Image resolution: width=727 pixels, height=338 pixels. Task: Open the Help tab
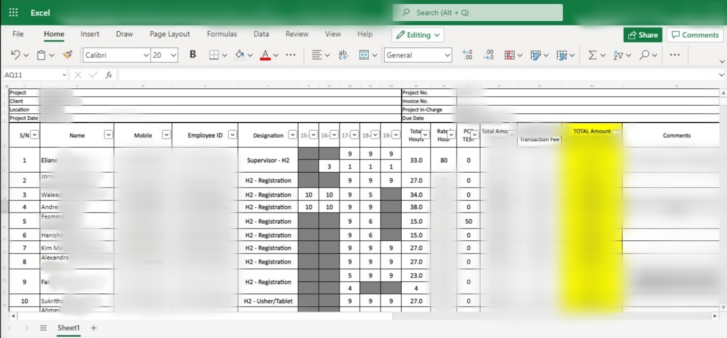tap(365, 34)
